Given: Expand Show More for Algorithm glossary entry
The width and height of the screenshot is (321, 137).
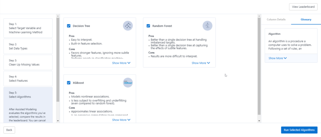Looking at the screenshot, I should click(278, 58).
